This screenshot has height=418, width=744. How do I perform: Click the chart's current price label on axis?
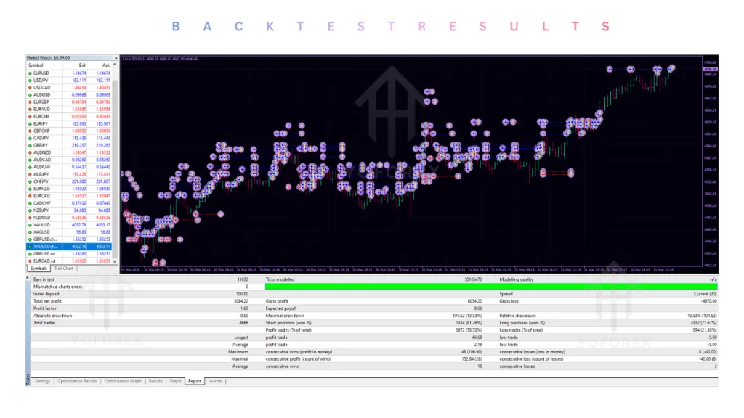pos(711,69)
